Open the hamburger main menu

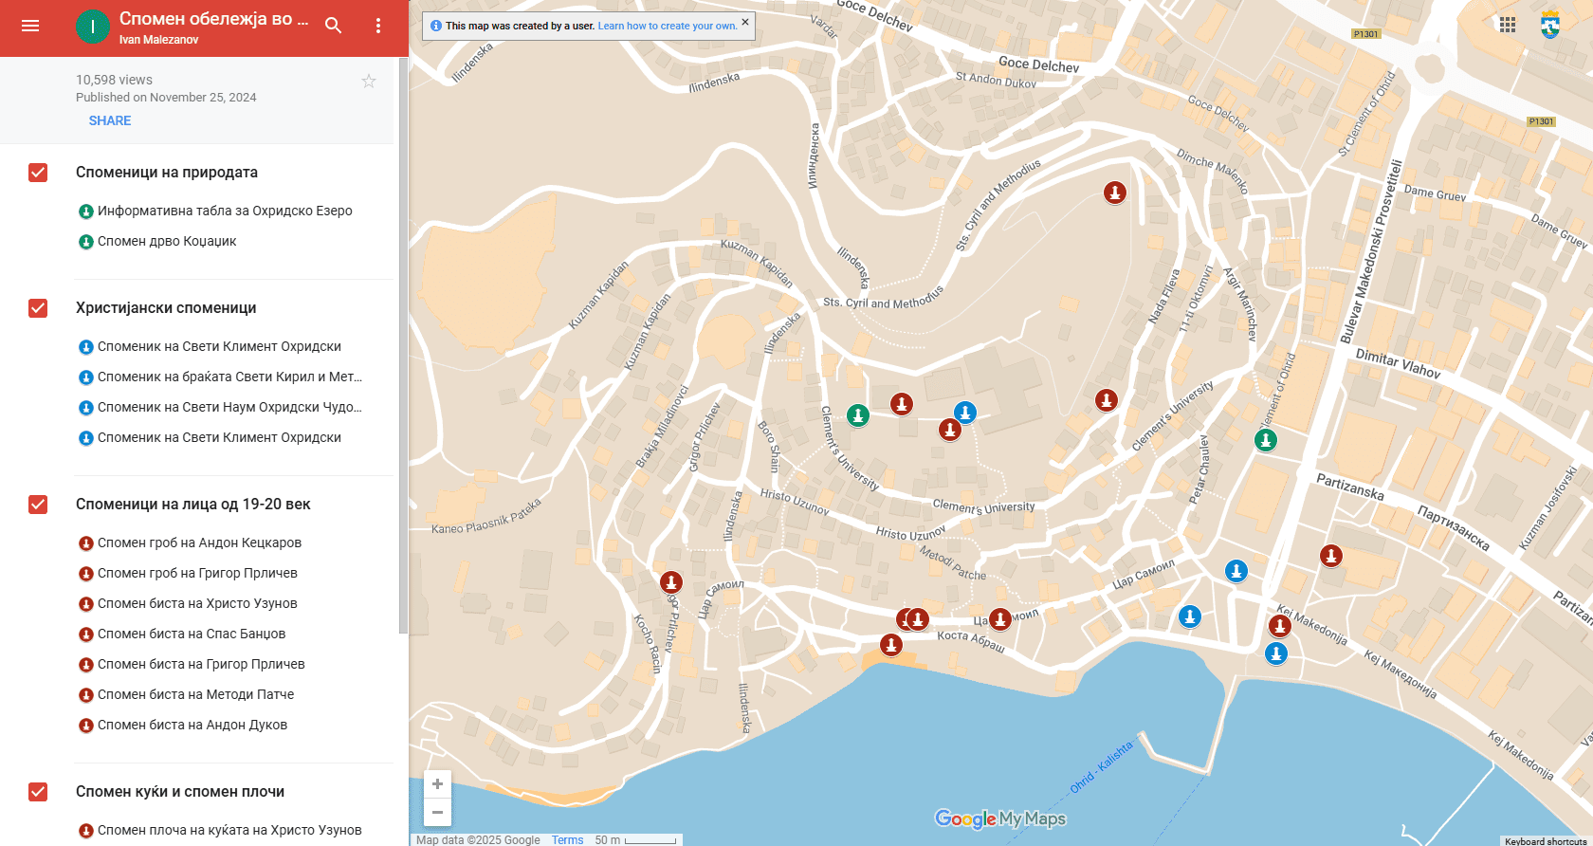[x=30, y=26]
